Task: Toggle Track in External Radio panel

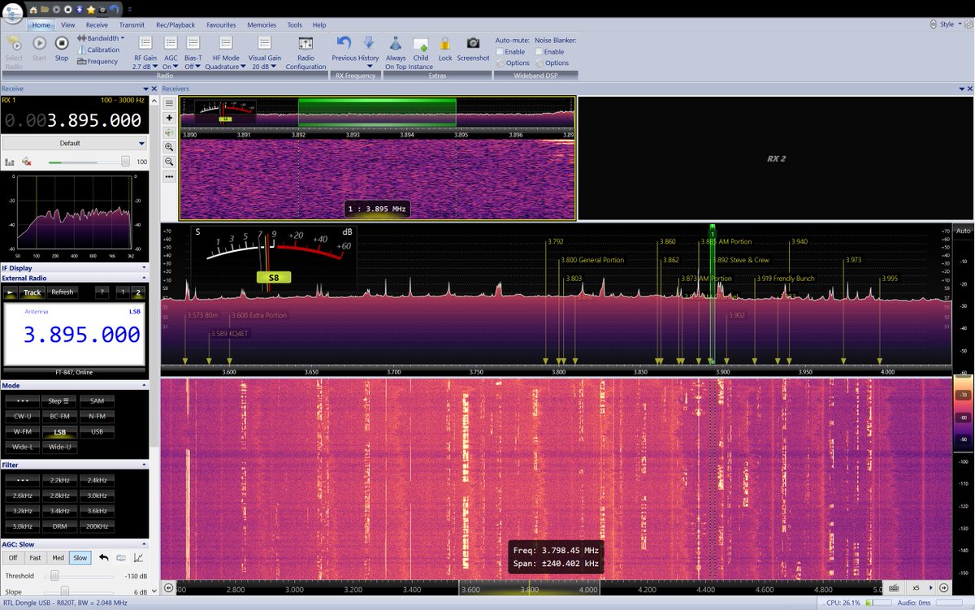Action: pos(32,292)
